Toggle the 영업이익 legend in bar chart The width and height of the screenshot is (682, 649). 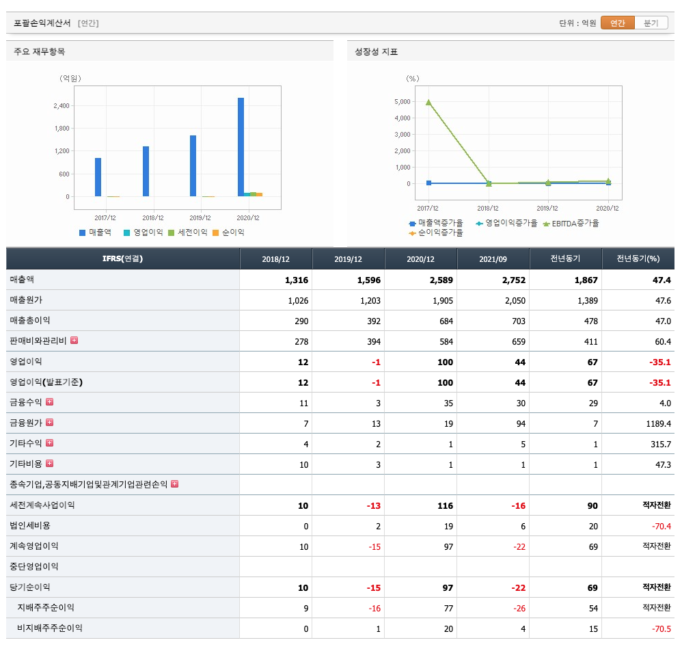pos(143,233)
